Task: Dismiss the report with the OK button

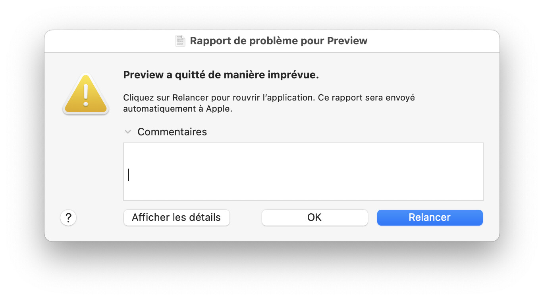Action: click(314, 218)
